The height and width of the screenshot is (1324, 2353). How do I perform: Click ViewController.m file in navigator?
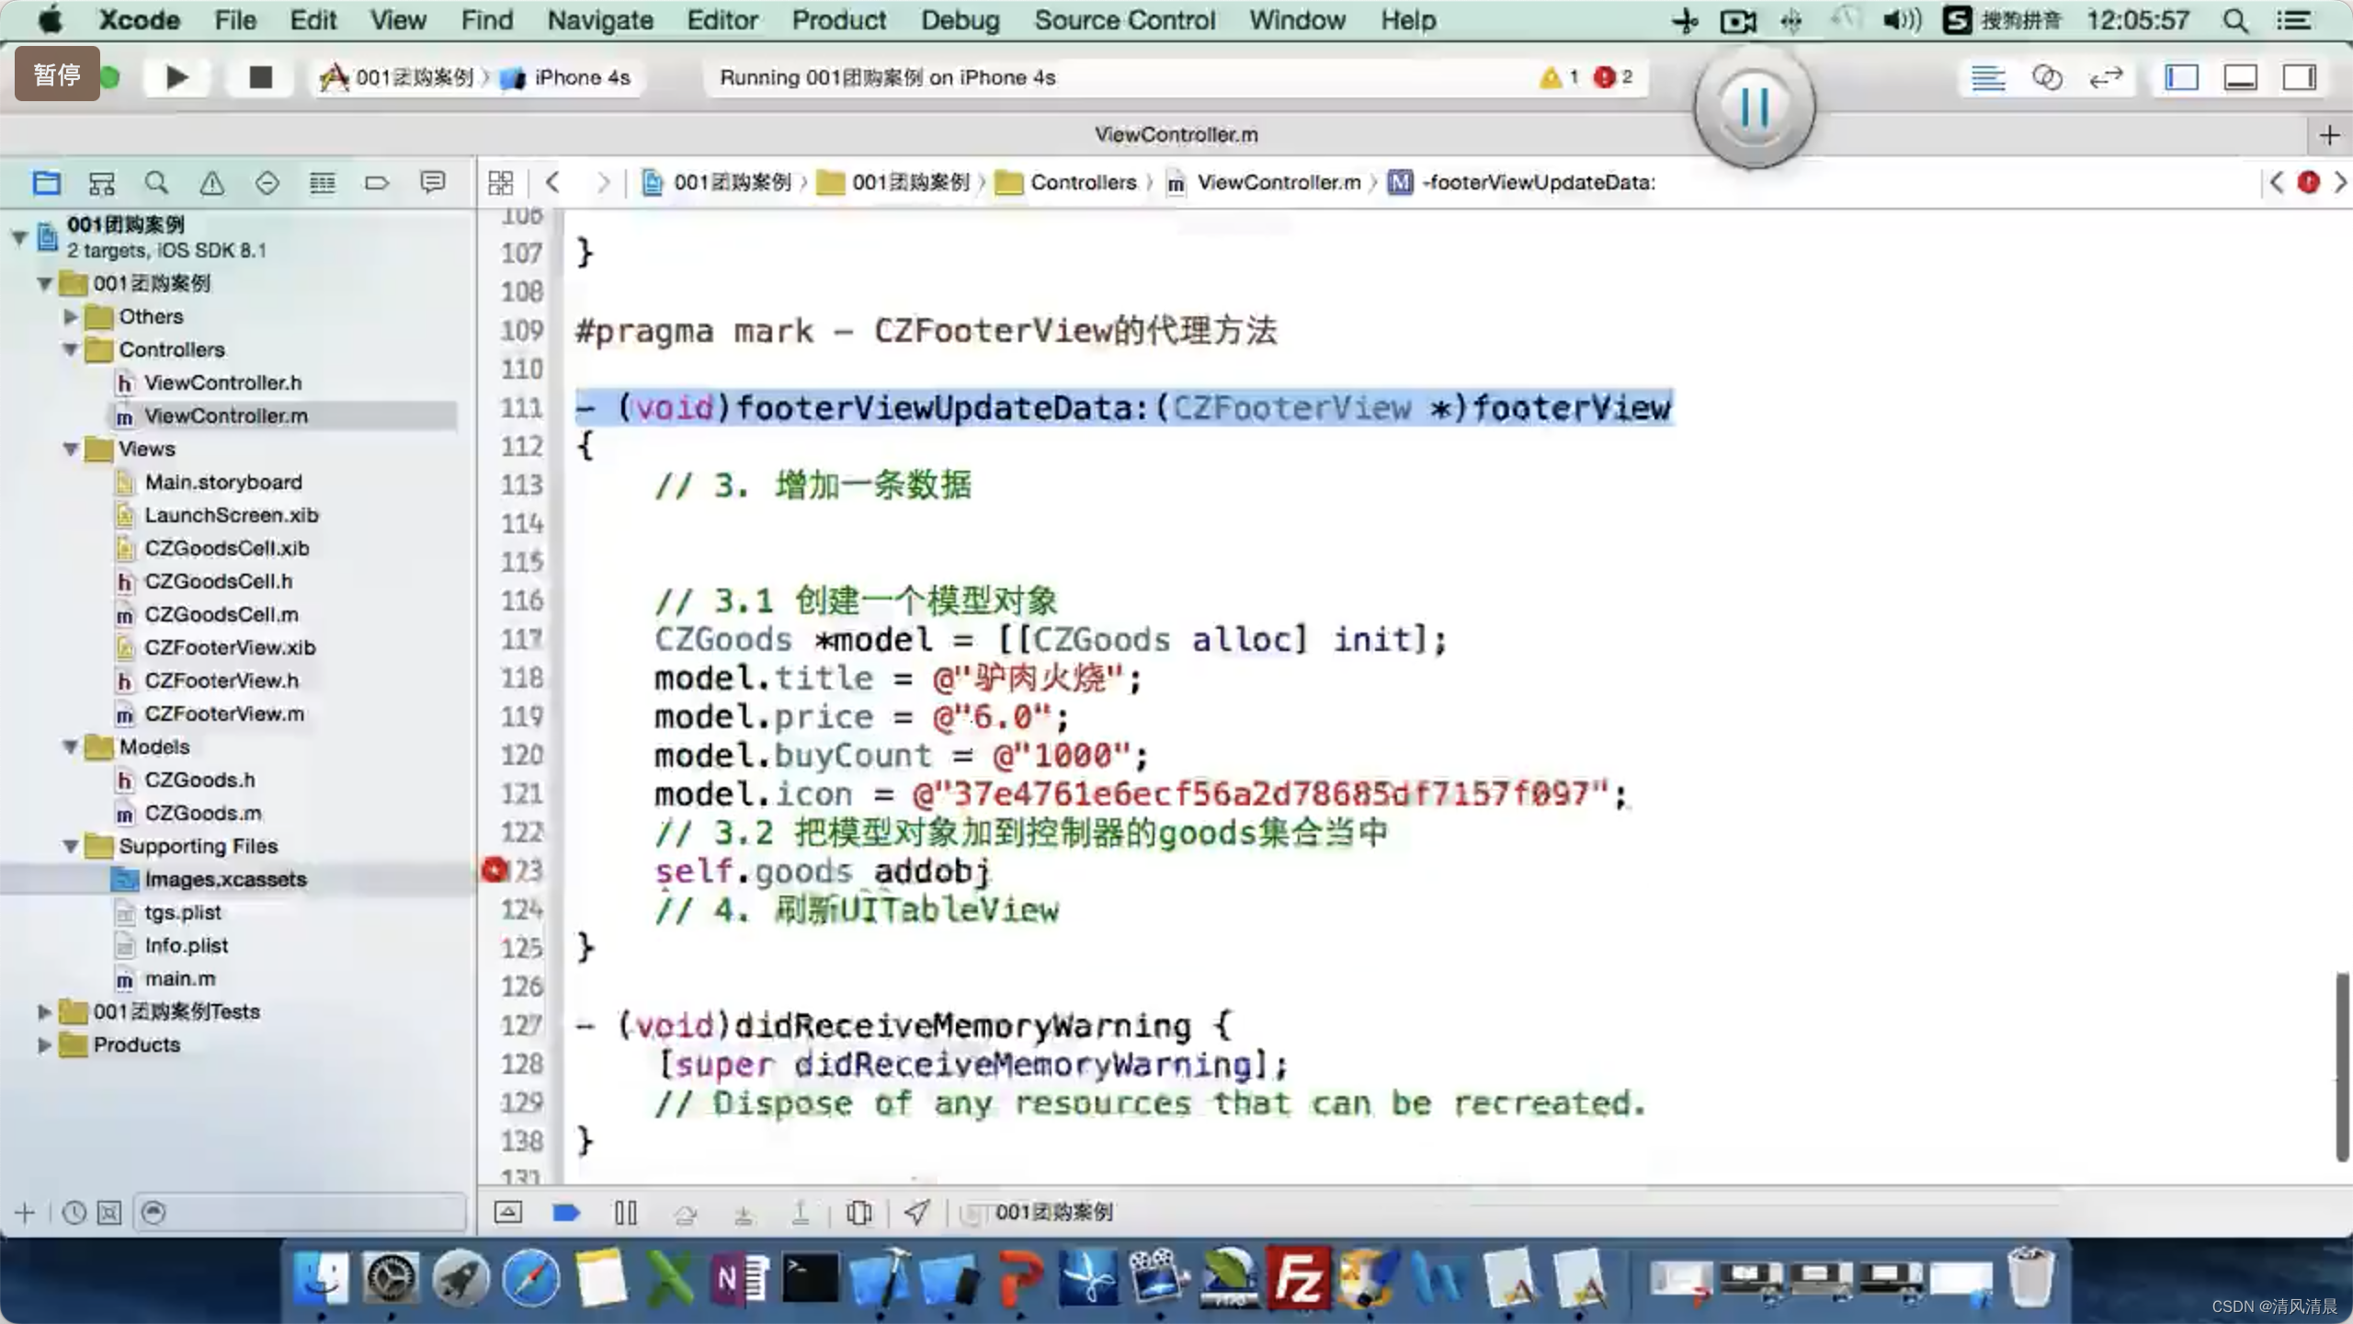click(x=224, y=416)
